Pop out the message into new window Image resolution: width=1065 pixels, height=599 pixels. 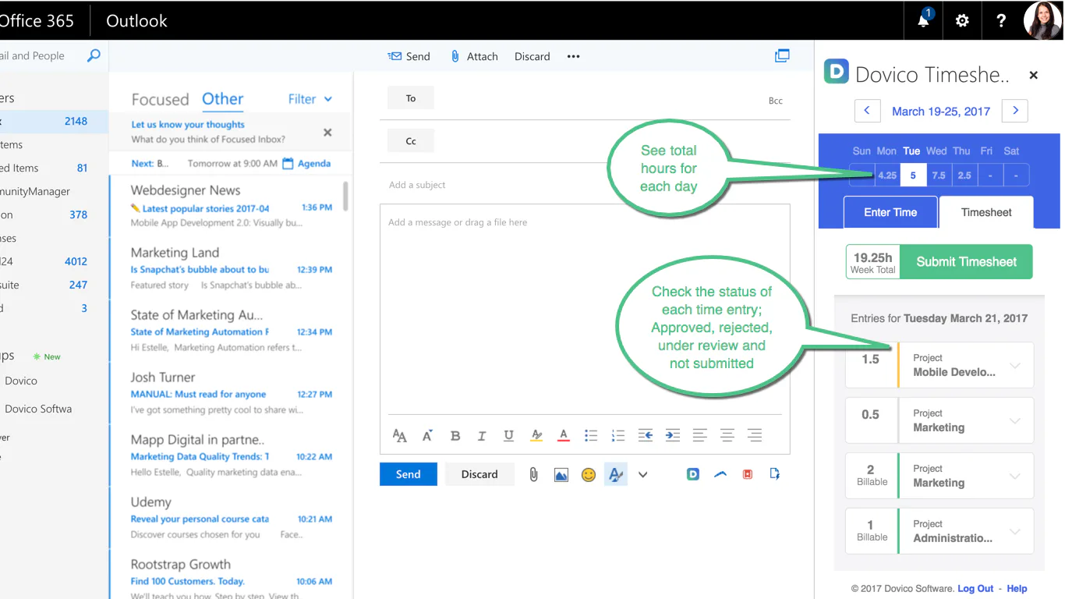(x=782, y=55)
